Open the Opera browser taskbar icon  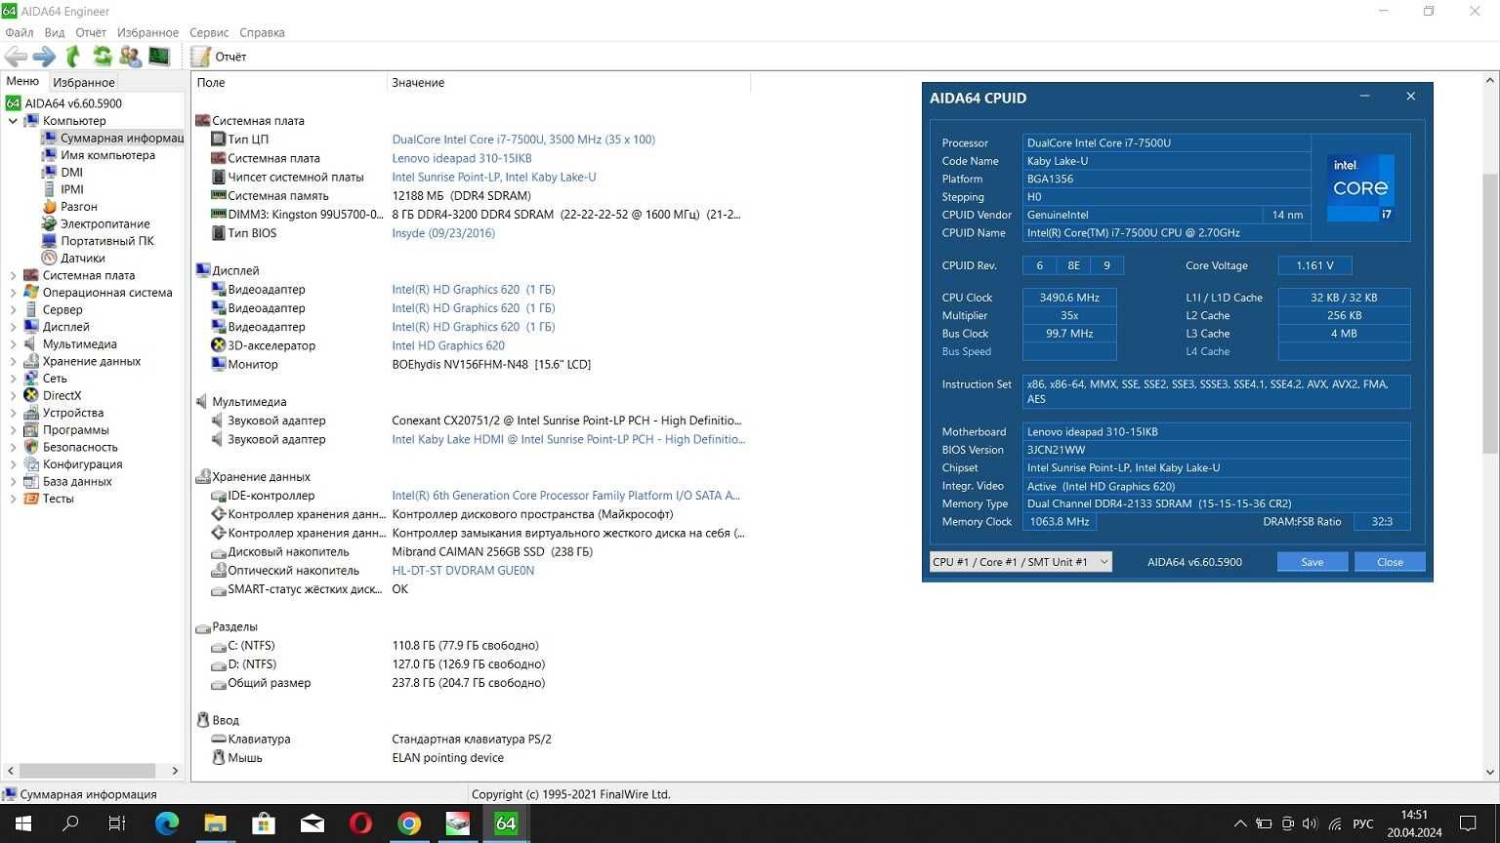(360, 823)
